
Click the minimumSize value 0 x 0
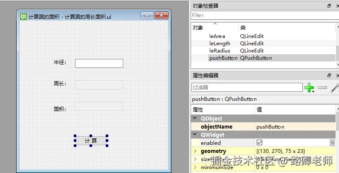262,167
